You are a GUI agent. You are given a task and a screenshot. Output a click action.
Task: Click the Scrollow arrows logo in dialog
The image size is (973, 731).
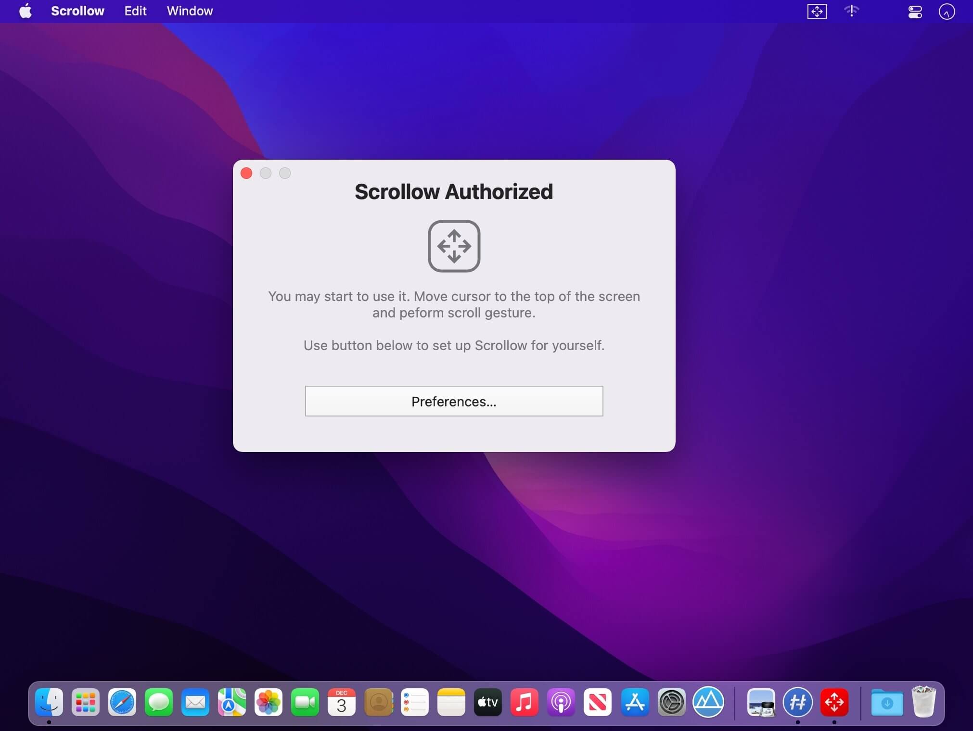pyautogui.click(x=454, y=246)
